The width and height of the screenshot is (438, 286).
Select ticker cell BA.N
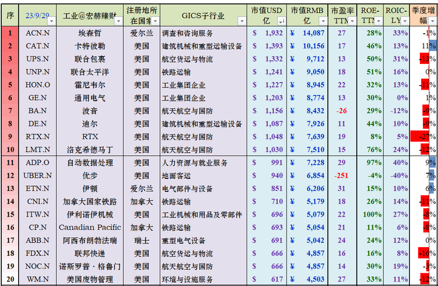[38, 111]
